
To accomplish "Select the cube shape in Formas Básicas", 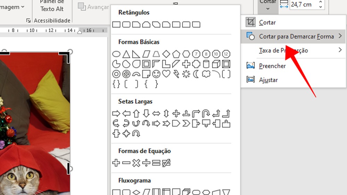I will click(216, 64).
